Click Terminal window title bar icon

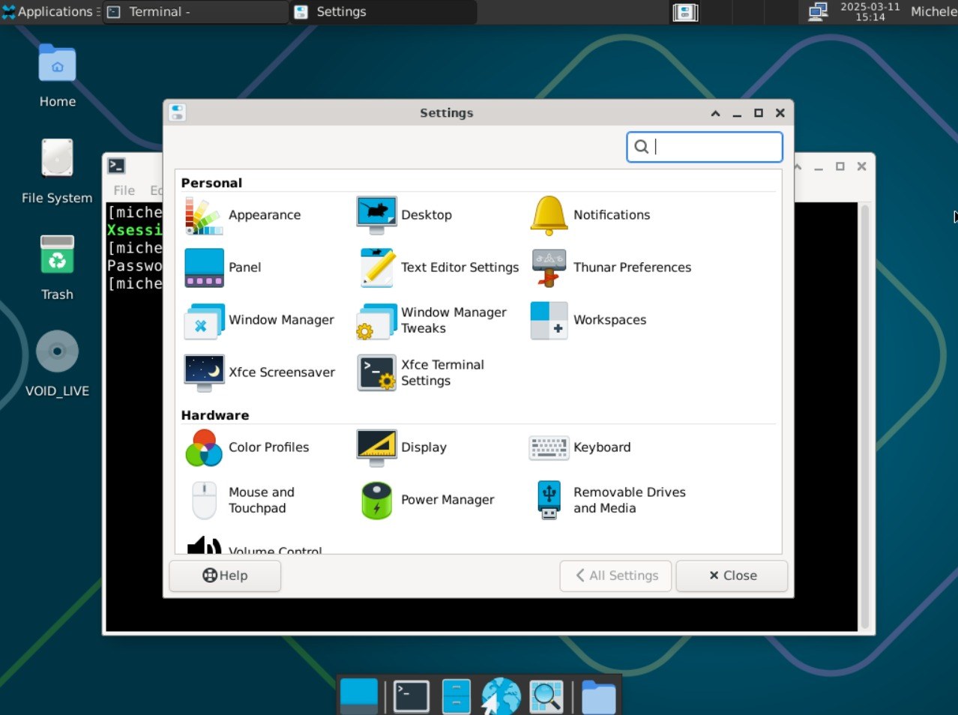(116, 166)
